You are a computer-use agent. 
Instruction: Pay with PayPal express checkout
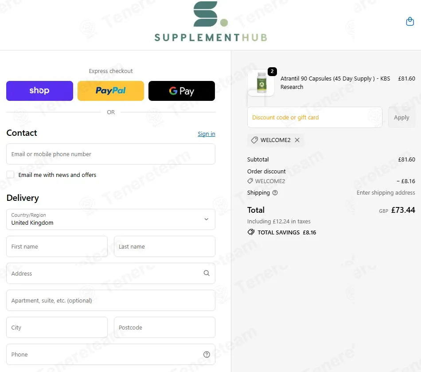coord(111,91)
